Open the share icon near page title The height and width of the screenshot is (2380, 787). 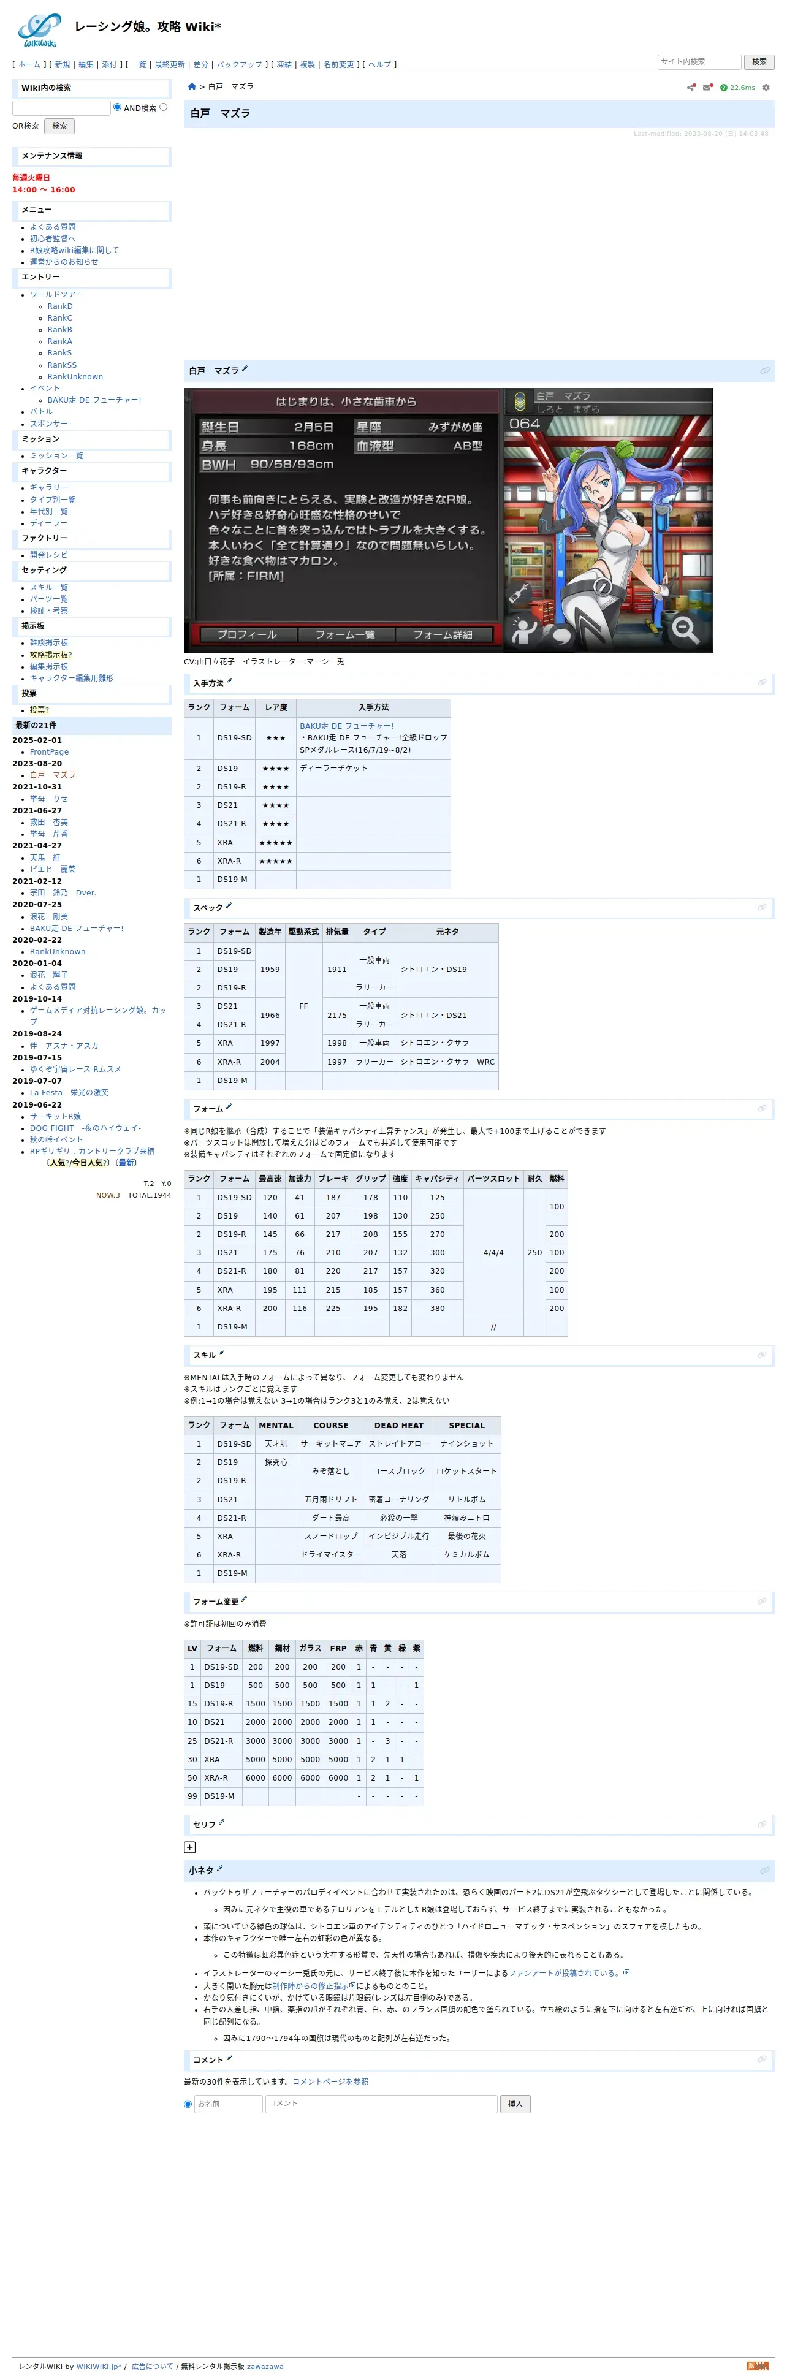point(691,88)
